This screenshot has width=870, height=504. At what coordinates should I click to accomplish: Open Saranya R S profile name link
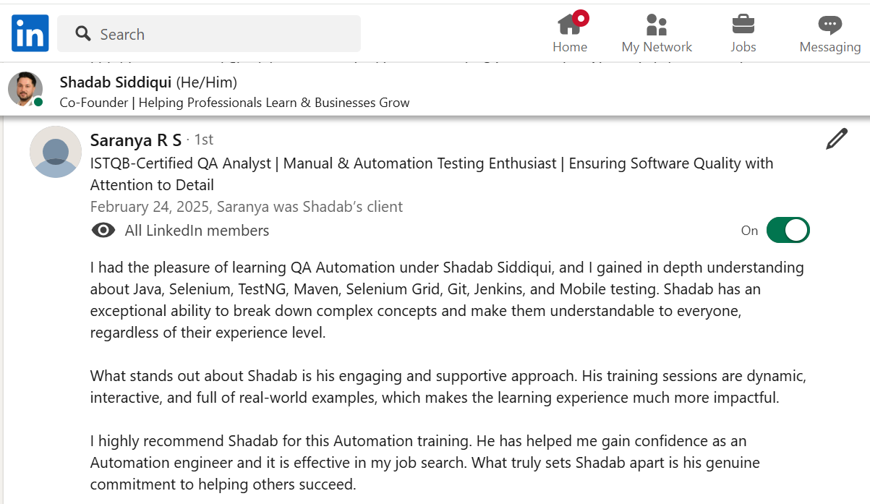[x=135, y=140]
